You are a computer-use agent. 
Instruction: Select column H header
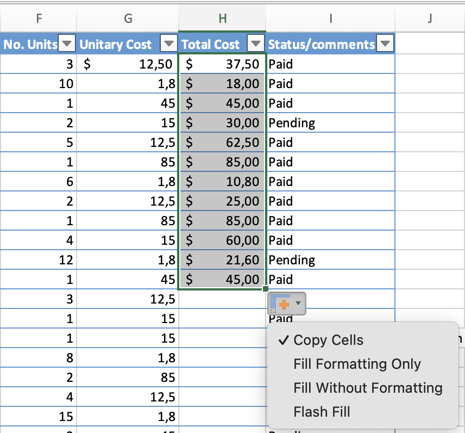pyautogui.click(x=222, y=18)
